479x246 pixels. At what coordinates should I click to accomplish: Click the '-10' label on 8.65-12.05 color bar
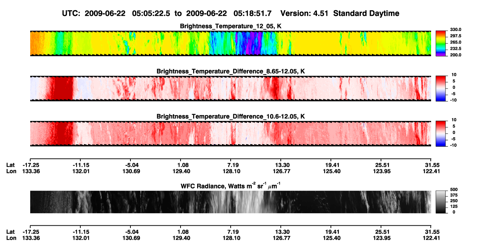(x=453, y=100)
